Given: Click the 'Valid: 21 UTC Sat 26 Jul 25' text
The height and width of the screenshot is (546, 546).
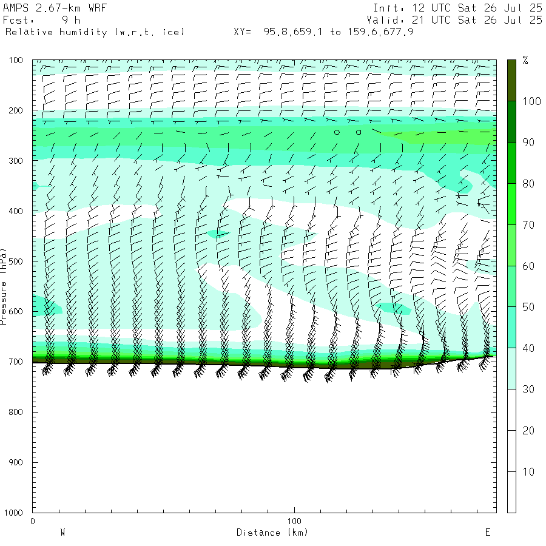Looking at the screenshot, I should (454, 20).
